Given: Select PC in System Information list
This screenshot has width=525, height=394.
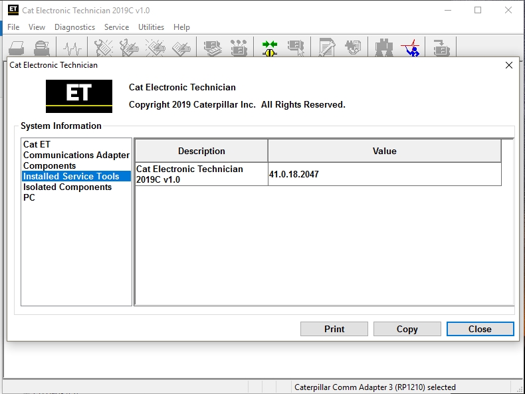Looking at the screenshot, I should [x=29, y=197].
